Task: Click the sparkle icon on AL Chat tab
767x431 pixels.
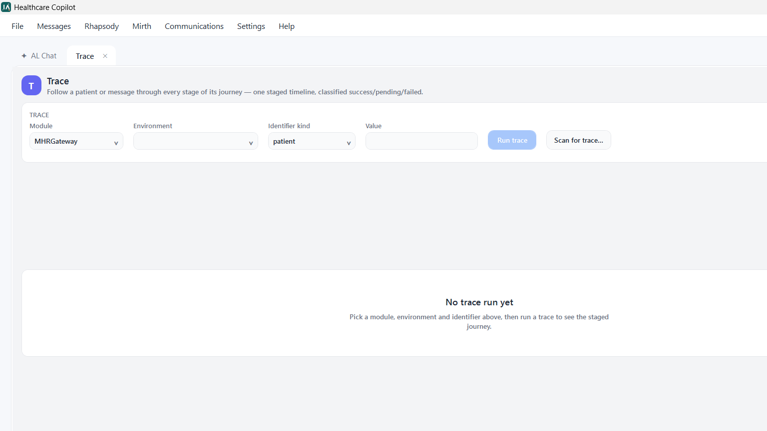Action: (x=24, y=56)
